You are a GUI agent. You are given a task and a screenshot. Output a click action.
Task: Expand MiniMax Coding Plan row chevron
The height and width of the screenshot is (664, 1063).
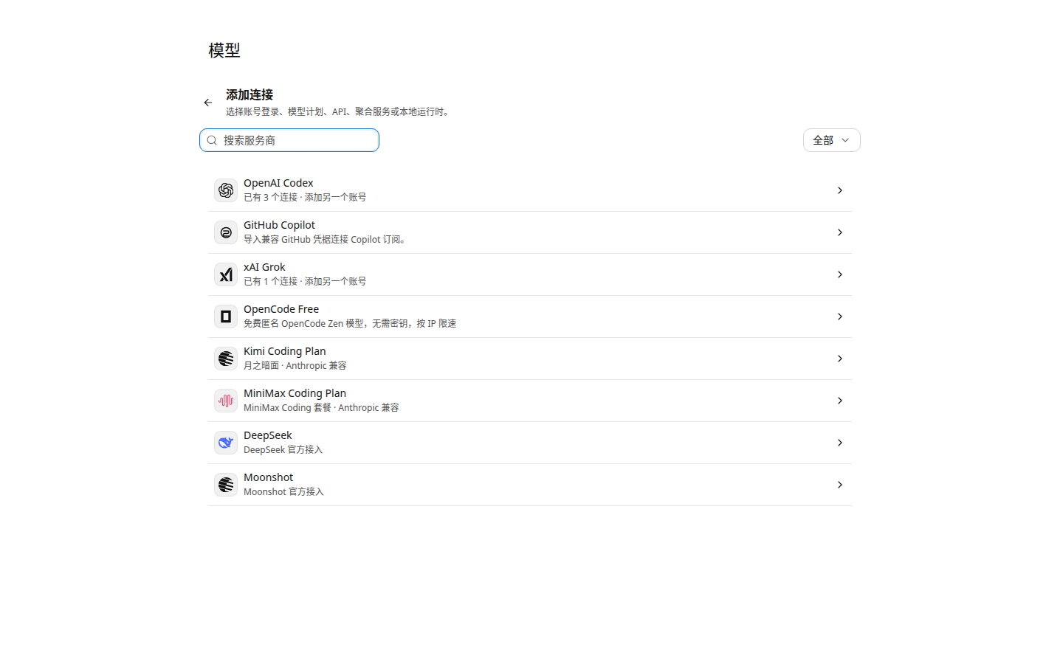[x=840, y=401]
